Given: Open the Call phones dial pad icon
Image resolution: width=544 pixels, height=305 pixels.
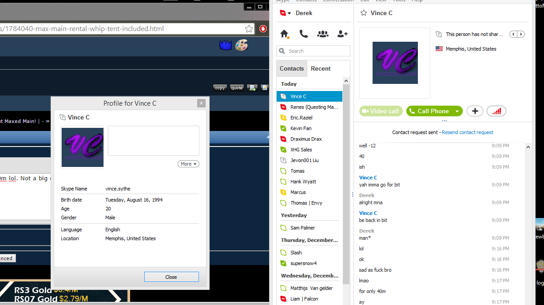Looking at the screenshot, I should click(304, 34).
